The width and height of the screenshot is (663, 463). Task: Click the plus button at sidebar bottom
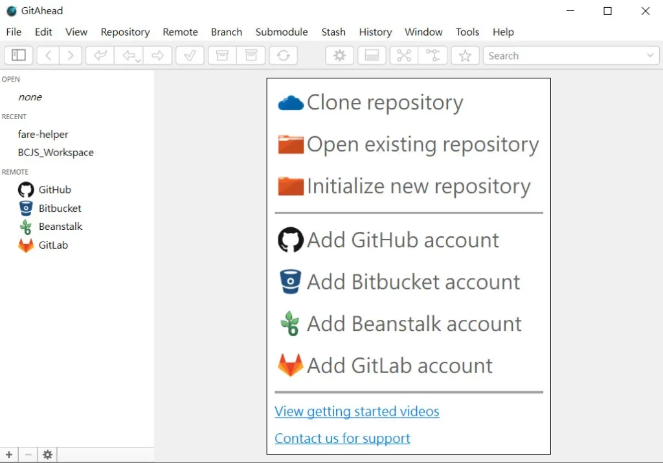coord(9,455)
